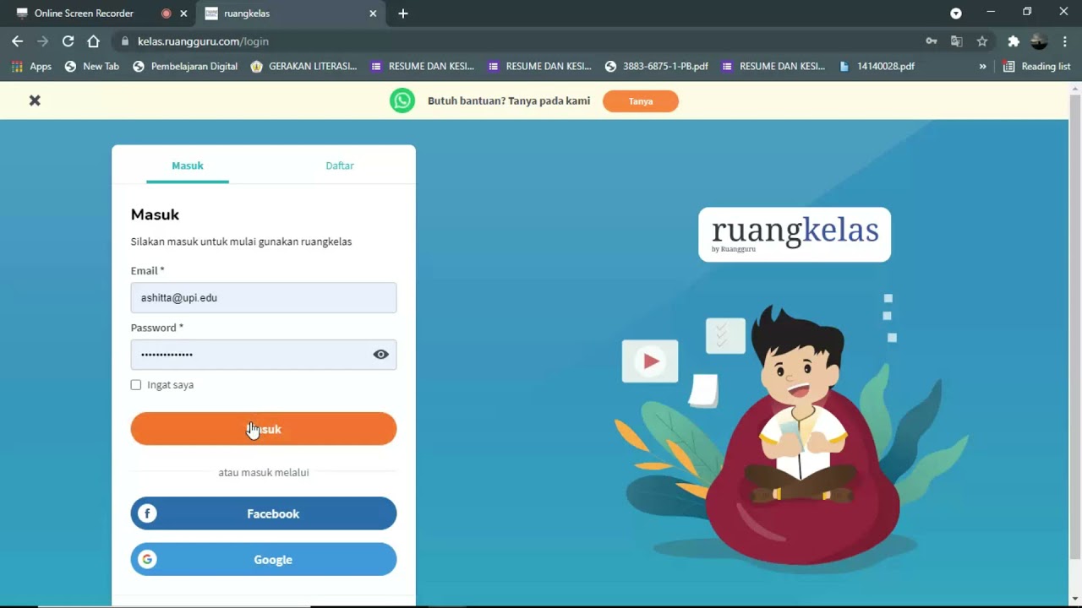Submit login with orange Masuk button
Screen dimensions: 1082x608
264,429
